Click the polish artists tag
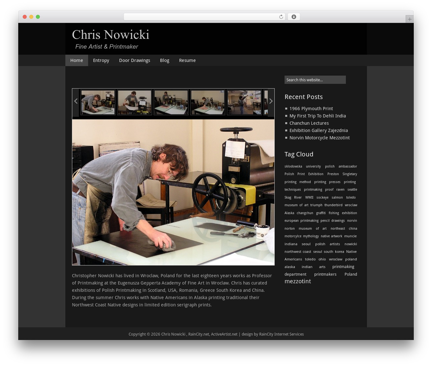This screenshot has width=432, height=366. coord(327,244)
